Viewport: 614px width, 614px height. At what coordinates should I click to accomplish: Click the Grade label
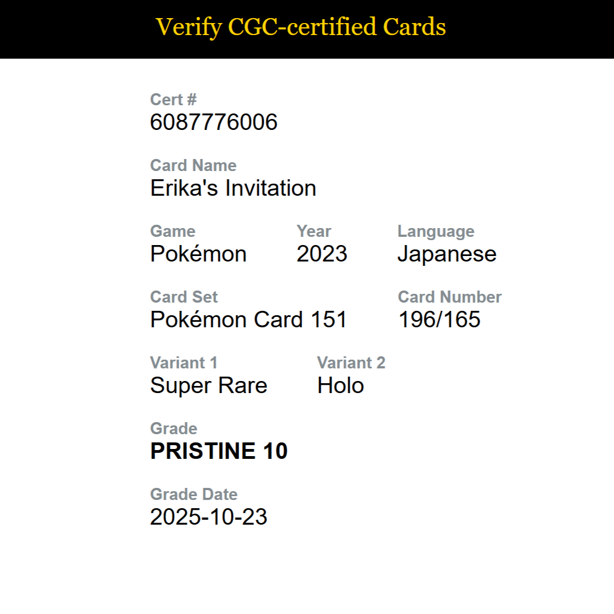[174, 428]
